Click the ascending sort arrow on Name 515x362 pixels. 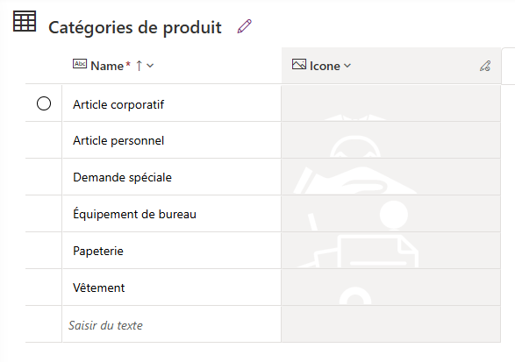pos(139,66)
